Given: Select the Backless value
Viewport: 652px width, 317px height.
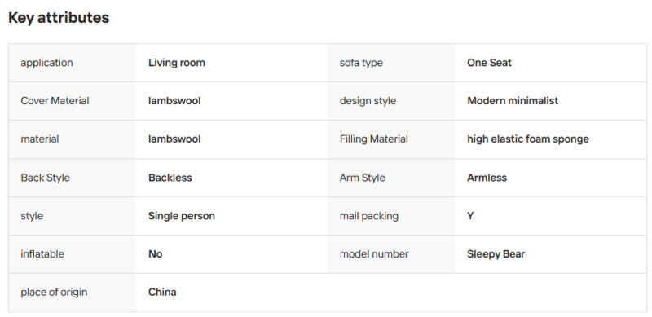Looking at the screenshot, I should pyautogui.click(x=170, y=178).
